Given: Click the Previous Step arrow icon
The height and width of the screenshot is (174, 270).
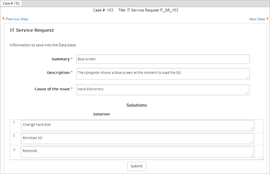Looking at the screenshot, I should coord(3,19).
